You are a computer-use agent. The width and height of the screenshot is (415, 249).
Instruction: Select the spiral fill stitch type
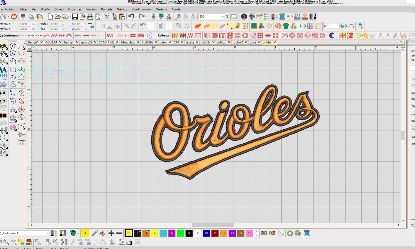(292, 35)
